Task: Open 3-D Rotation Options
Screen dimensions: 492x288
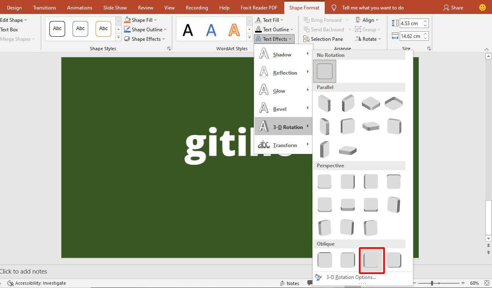Action: click(351, 277)
